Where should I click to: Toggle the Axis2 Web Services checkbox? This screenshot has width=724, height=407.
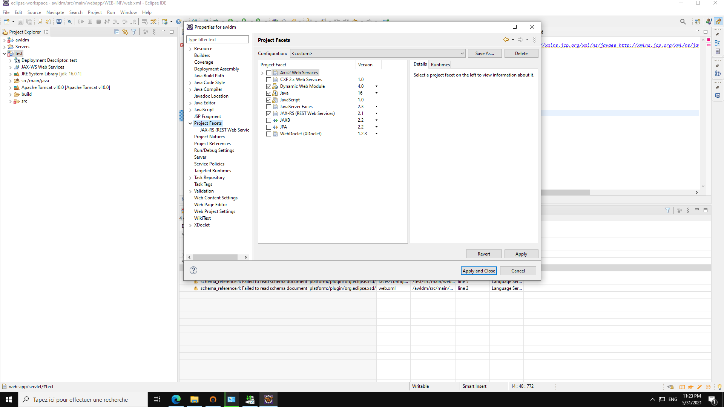(268, 73)
